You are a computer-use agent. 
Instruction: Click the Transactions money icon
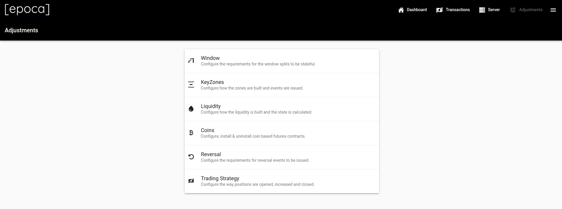pos(439,10)
